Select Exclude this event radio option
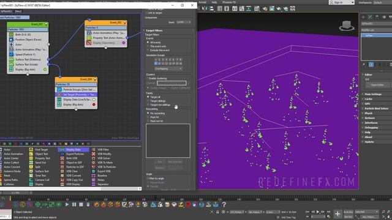The image size is (392, 220). click(x=148, y=50)
